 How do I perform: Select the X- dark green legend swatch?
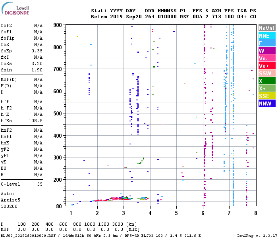coord(267,81)
